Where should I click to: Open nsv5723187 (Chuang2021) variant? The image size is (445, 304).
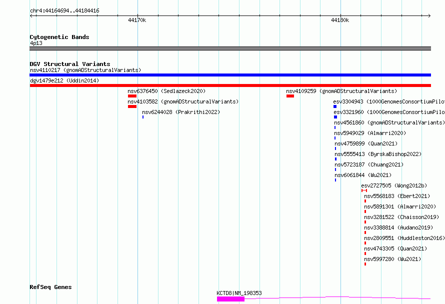point(369,164)
